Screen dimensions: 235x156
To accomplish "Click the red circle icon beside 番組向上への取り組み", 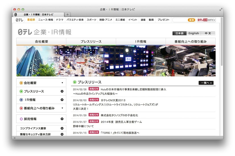I will tap(21, 108).
